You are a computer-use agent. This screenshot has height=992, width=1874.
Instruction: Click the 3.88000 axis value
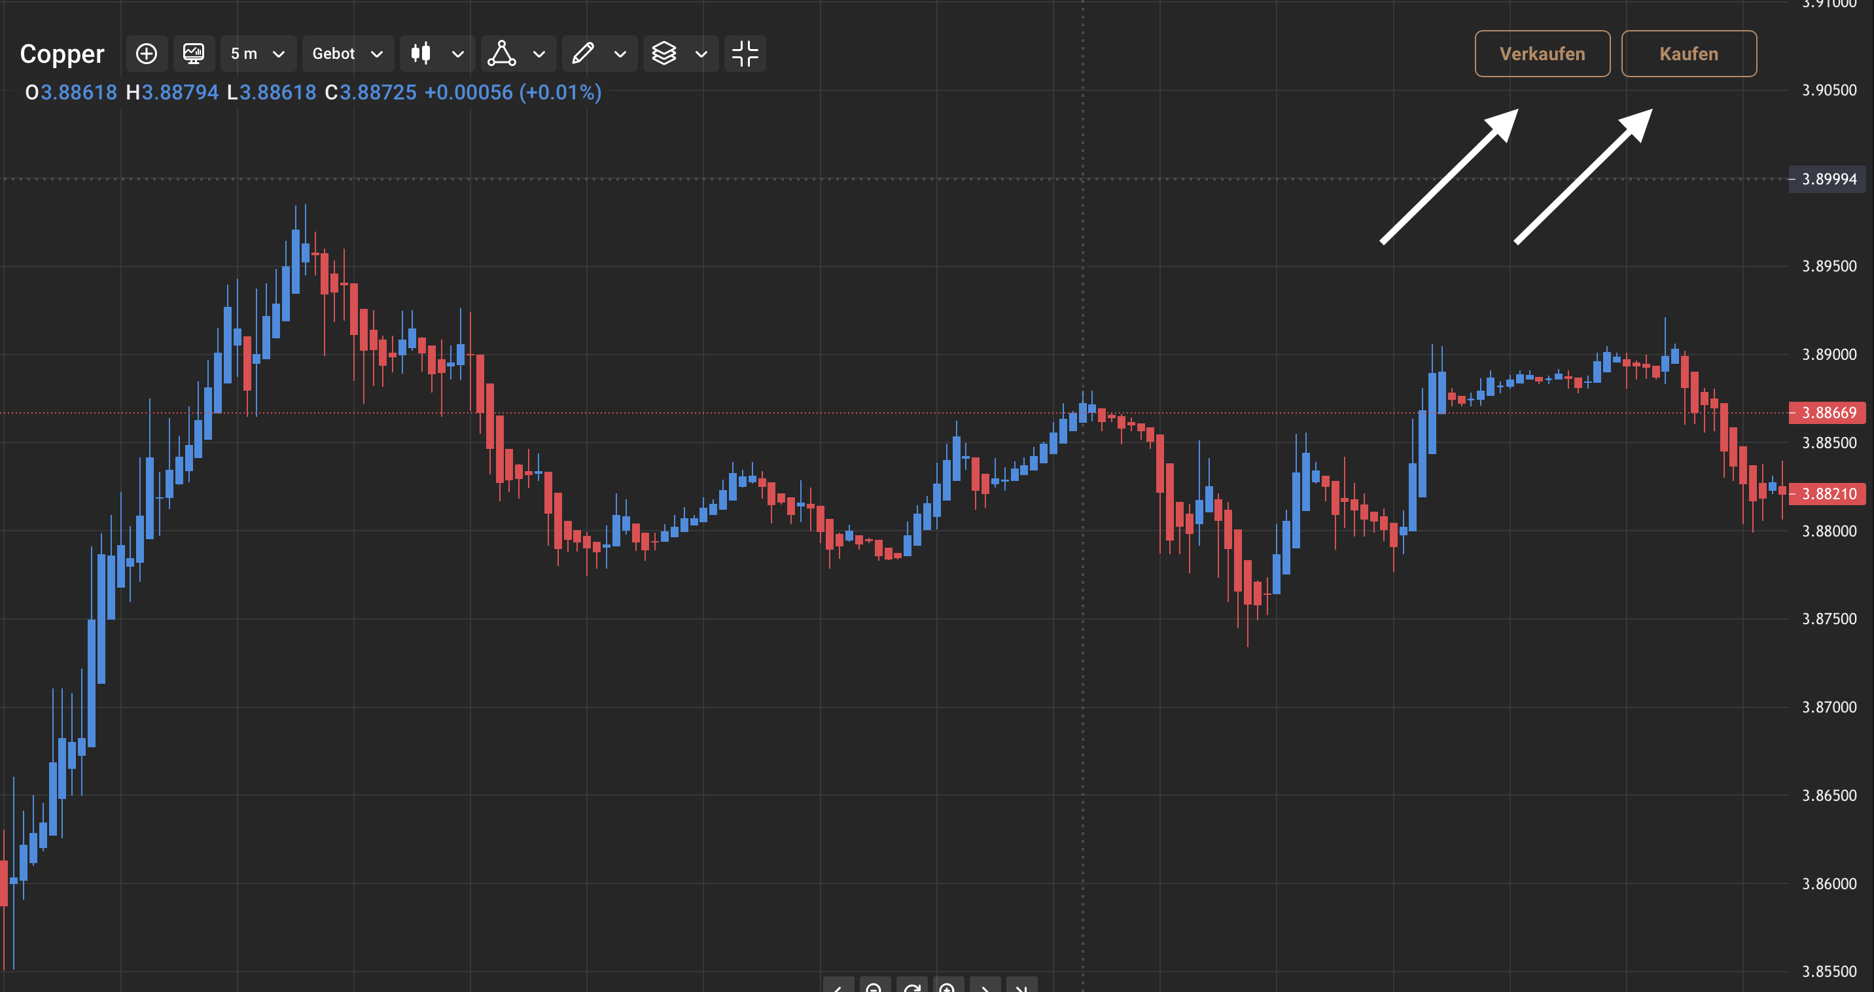click(x=1829, y=531)
